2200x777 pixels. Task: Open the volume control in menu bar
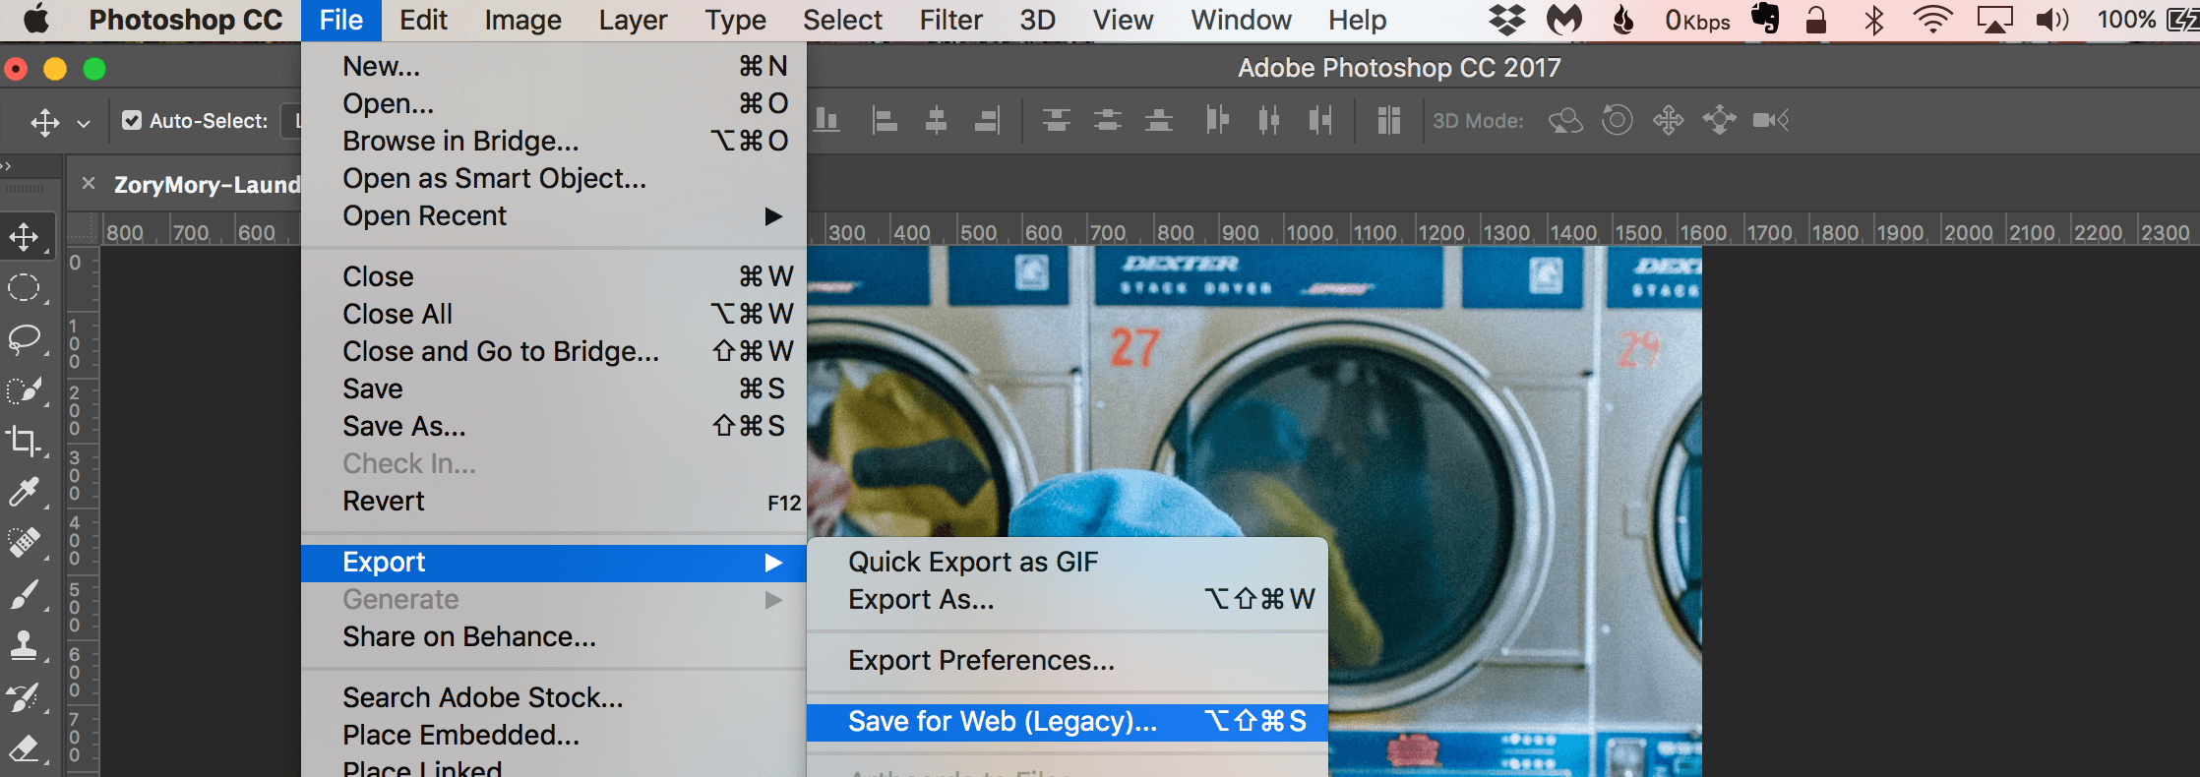pyautogui.click(x=2052, y=20)
